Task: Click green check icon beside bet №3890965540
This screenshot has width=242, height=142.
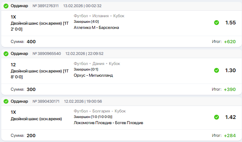Action: pyautogui.click(x=6, y=54)
